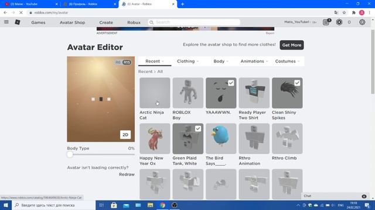This screenshot has width=375, height=210.
Task: Report the advertisement
Action: 270,33
